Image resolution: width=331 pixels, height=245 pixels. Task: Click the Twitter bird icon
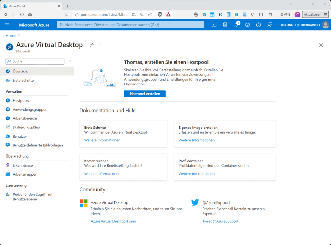[x=195, y=202]
